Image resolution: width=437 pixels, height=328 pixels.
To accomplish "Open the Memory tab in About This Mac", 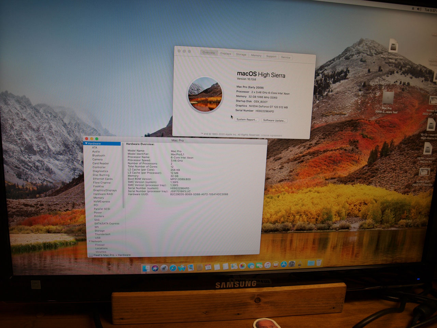I will 256,55.
